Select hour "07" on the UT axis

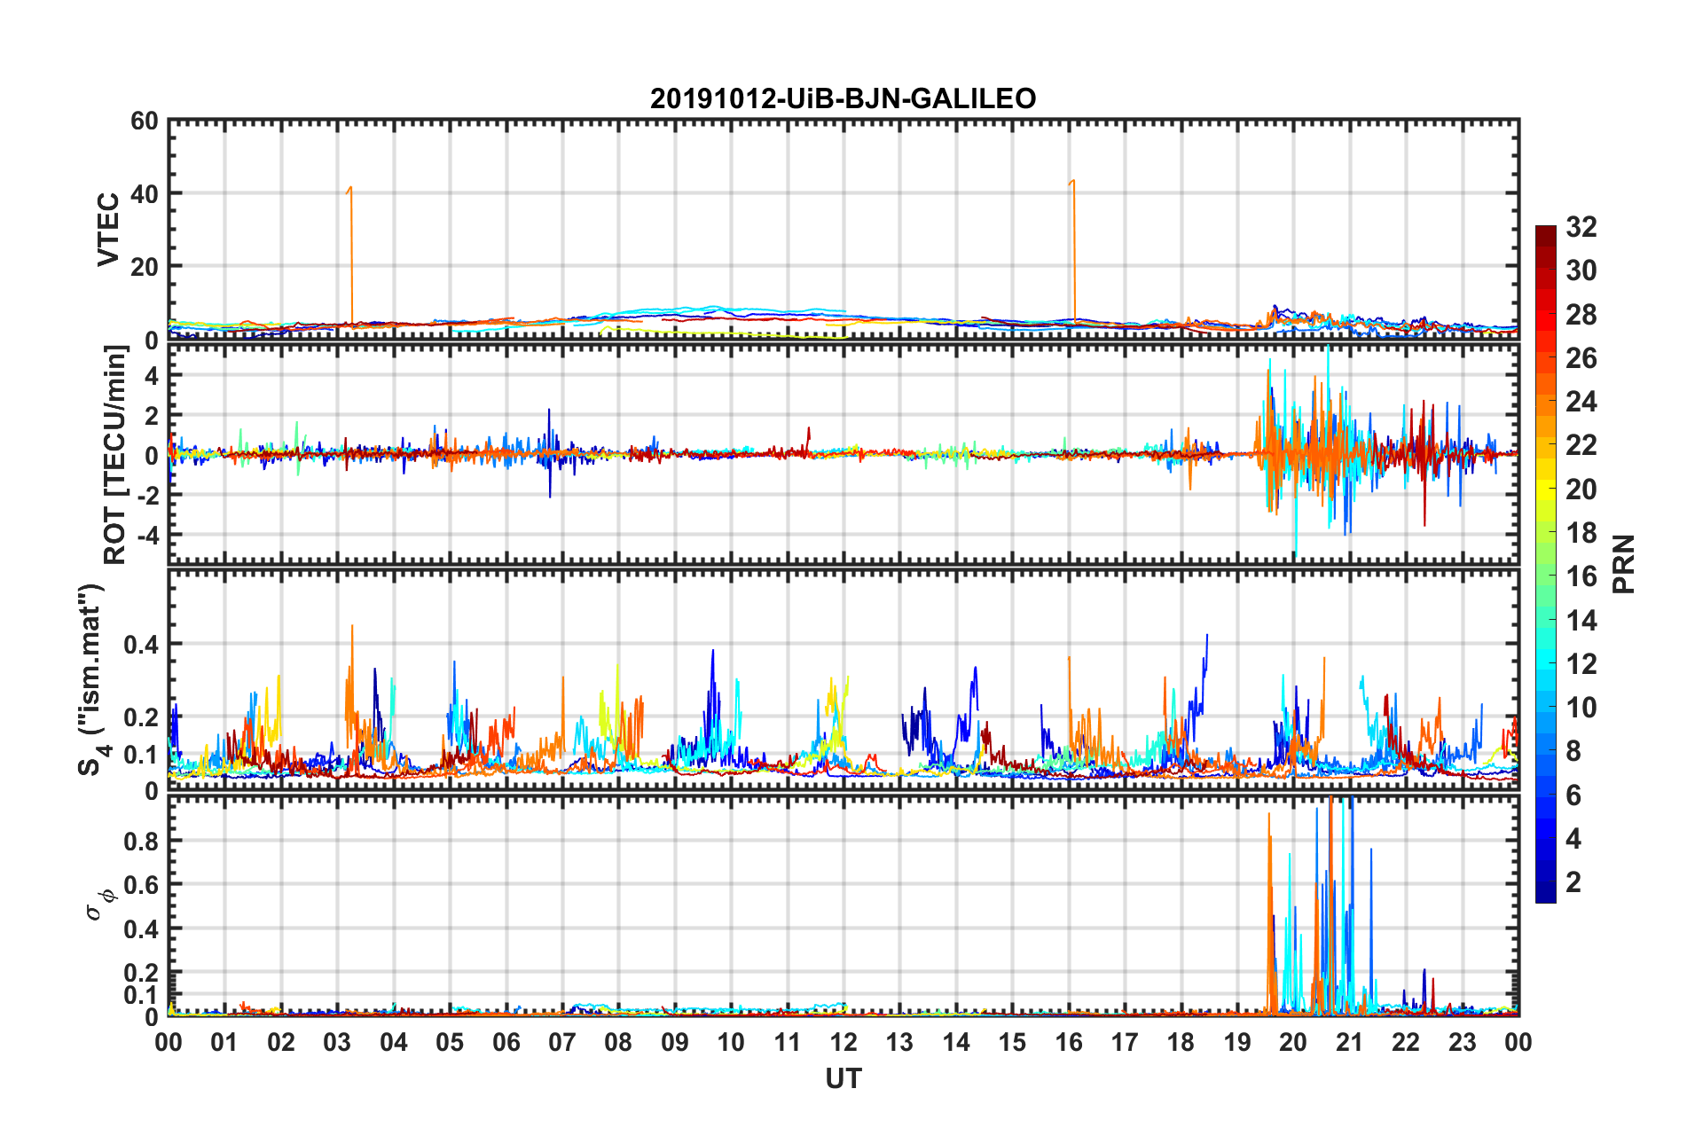(562, 1042)
